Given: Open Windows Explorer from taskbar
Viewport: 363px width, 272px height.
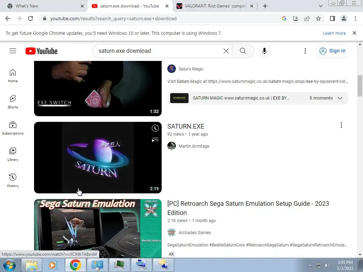Looking at the screenshot, I should [32, 265].
